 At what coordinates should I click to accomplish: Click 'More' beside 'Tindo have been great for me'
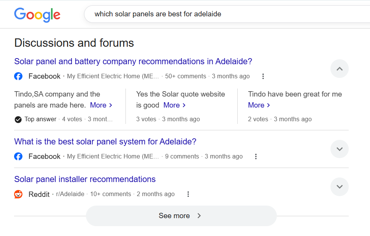256,105
